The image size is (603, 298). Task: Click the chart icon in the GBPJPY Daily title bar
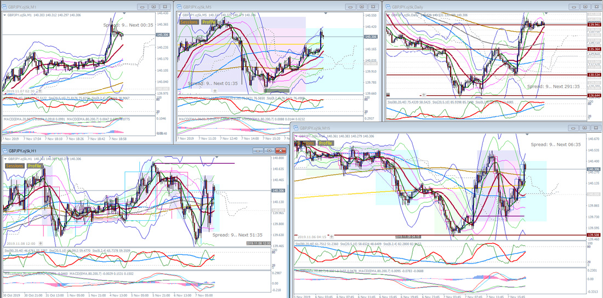click(388, 7)
